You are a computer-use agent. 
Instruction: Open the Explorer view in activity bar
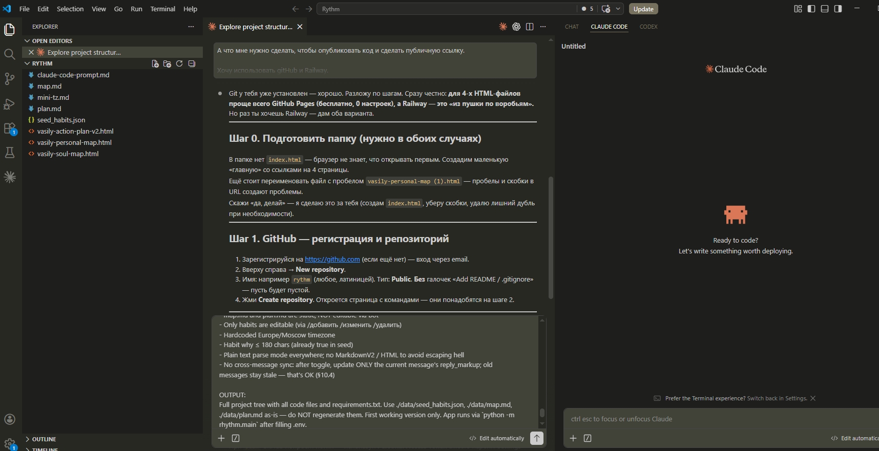click(x=9, y=30)
